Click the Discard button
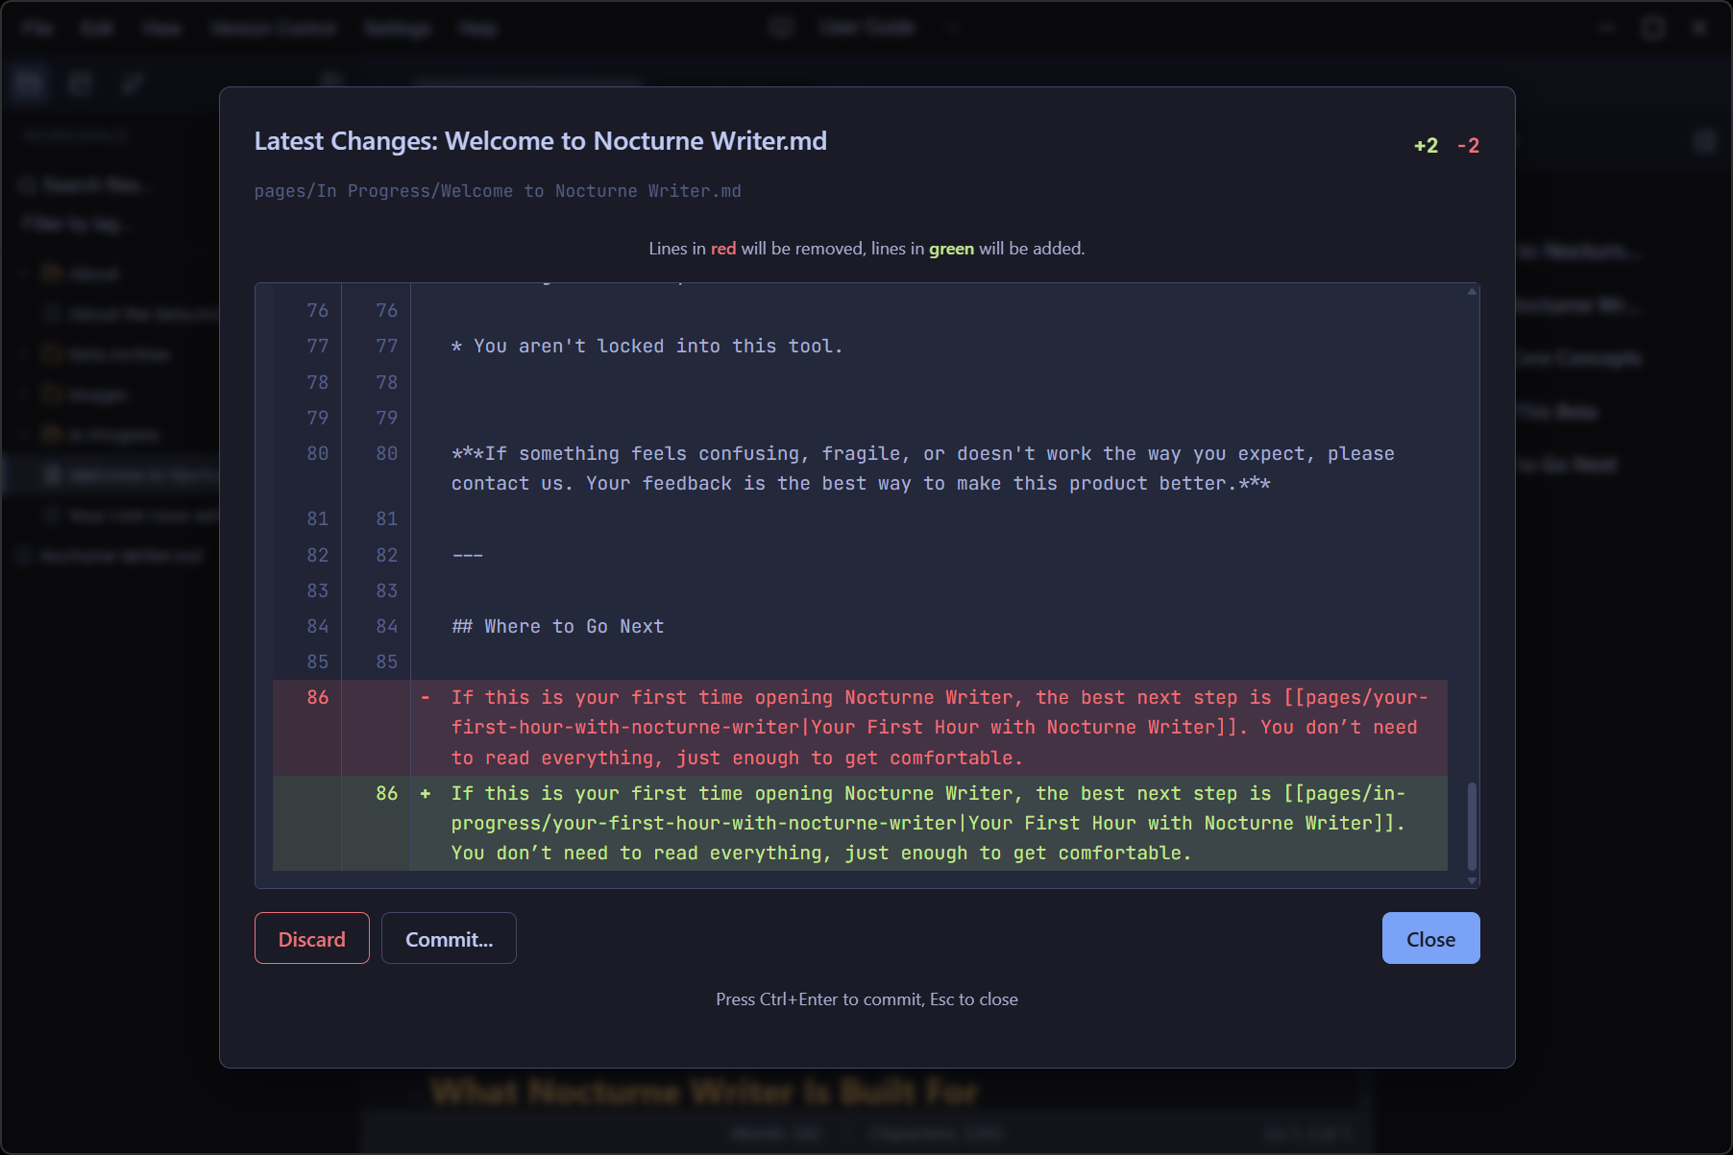 tap(311, 938)
